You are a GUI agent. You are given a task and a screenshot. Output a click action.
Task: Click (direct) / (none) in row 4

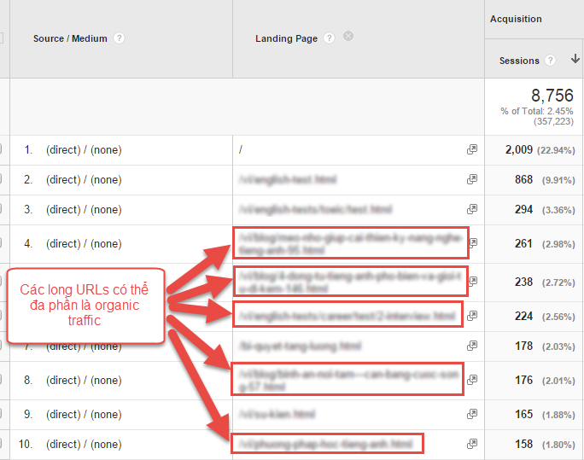point(84,243)
